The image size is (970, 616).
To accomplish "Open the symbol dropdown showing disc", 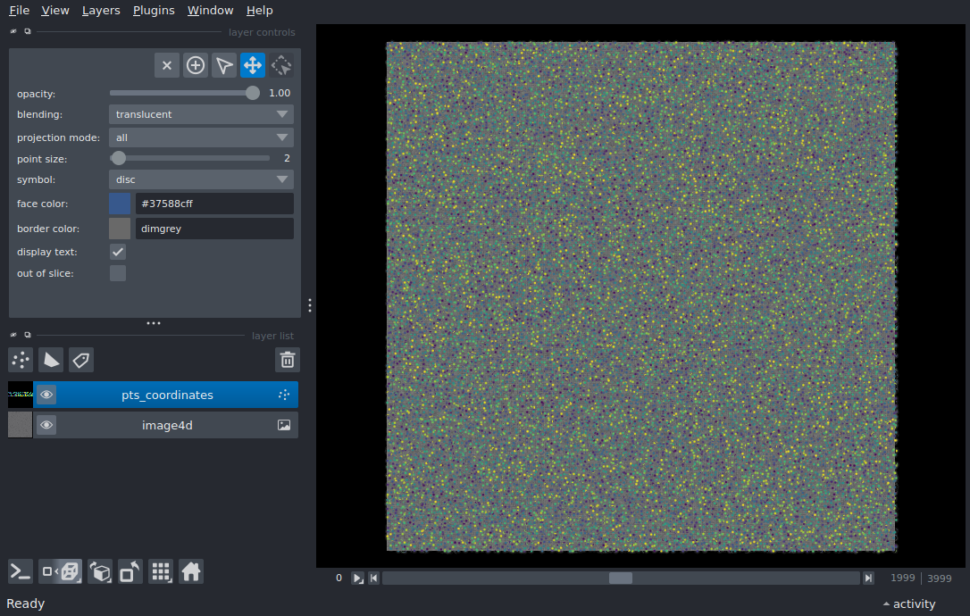I will click(x=201, y=179).
